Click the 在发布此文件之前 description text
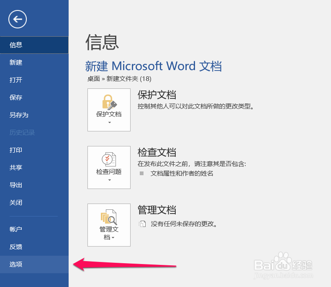Image resolution: width=331 pixels, height=287 pixels. [x=192, y=164]
